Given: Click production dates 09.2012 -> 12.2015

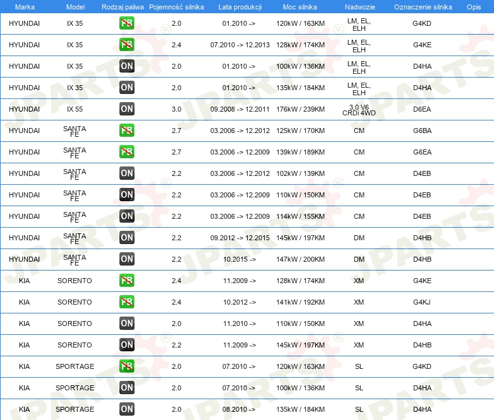Looking at the screenshot, I should tap(240, 238).
